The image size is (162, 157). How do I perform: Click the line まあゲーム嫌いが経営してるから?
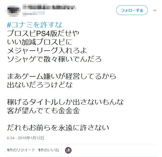point(62,76)
